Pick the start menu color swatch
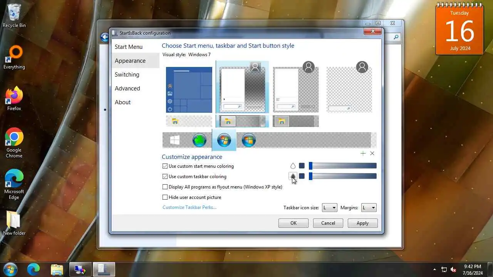 coord(302,166)
